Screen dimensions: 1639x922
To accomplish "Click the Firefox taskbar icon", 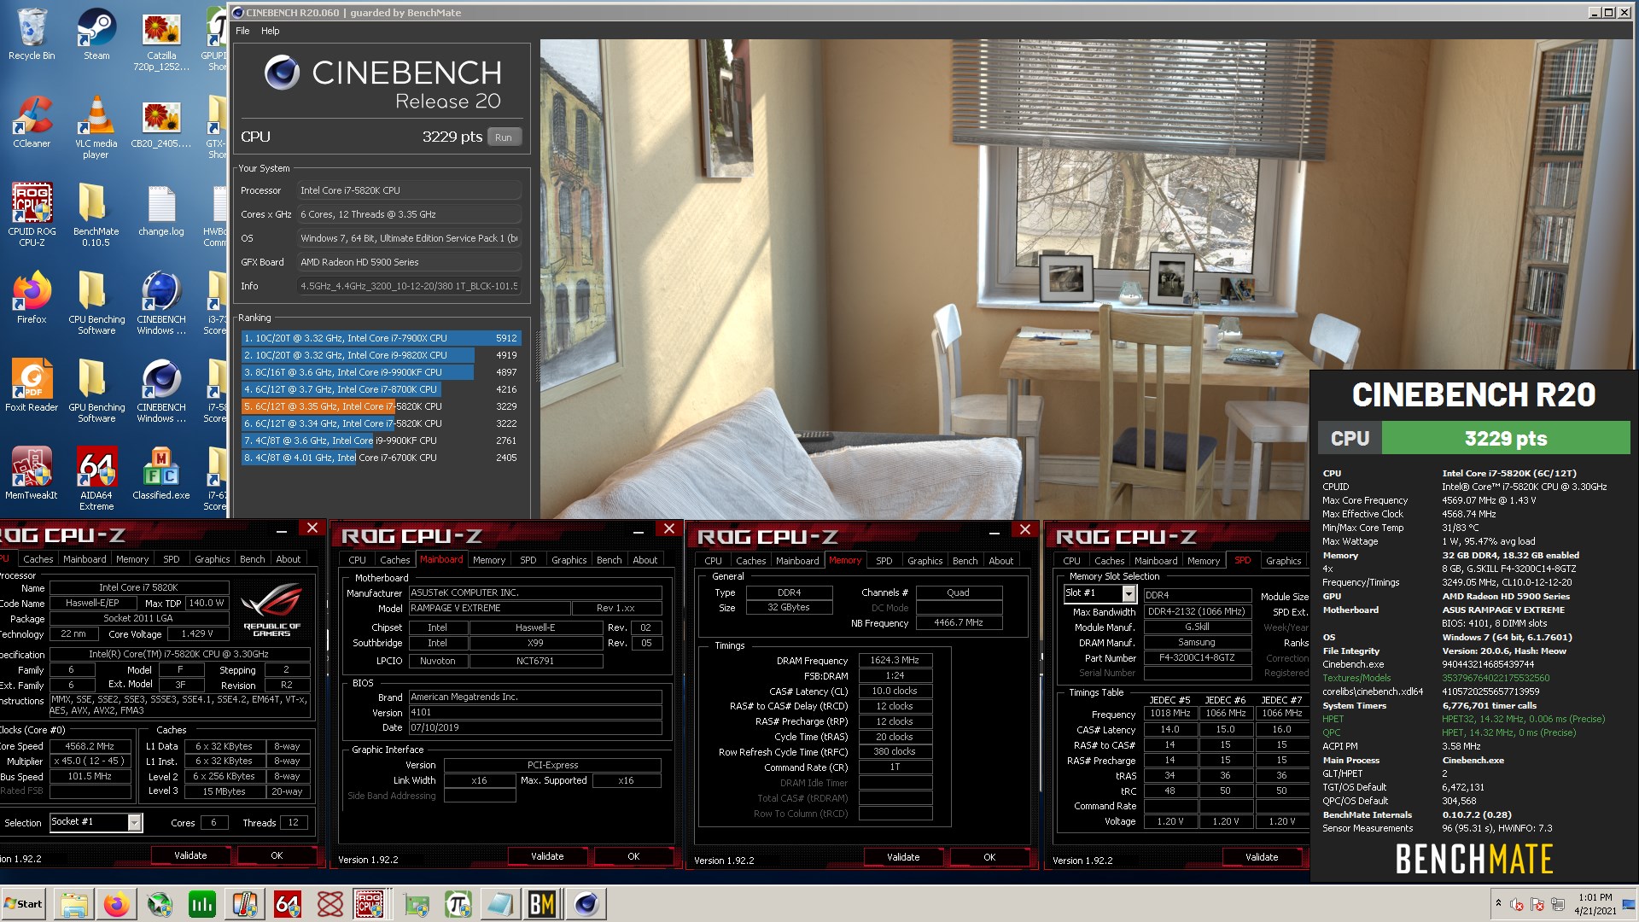I will coord(117,904).
